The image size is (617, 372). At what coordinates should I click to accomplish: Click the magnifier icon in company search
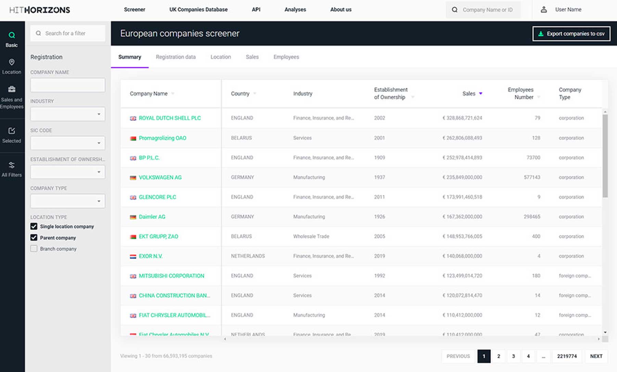pos(455,10)
